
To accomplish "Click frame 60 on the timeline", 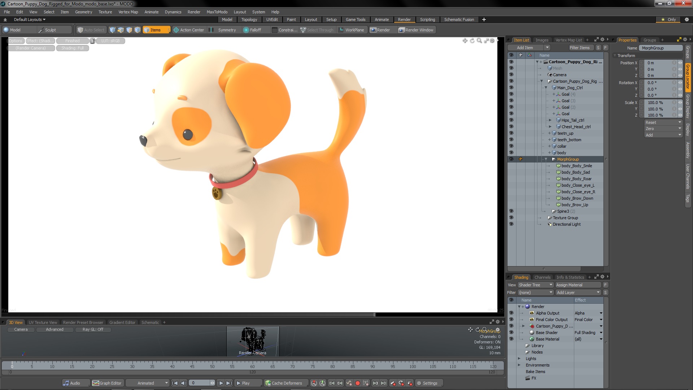I will coord(252,365).
